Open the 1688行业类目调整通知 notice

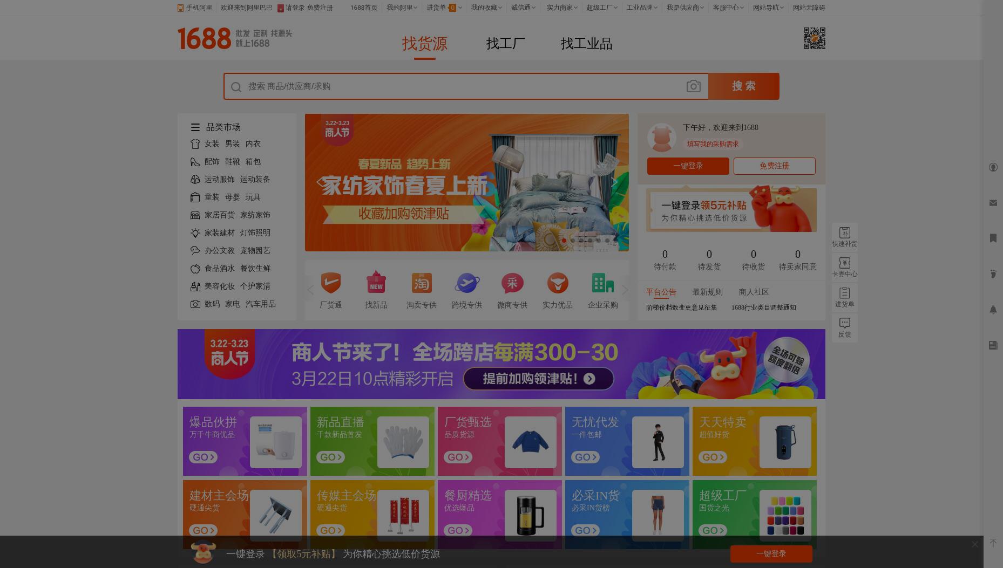tap(764, 307)
